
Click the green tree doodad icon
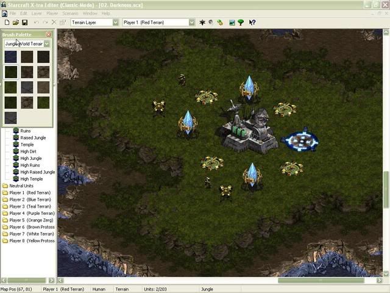pyautogui.click(x=241, y=23)
